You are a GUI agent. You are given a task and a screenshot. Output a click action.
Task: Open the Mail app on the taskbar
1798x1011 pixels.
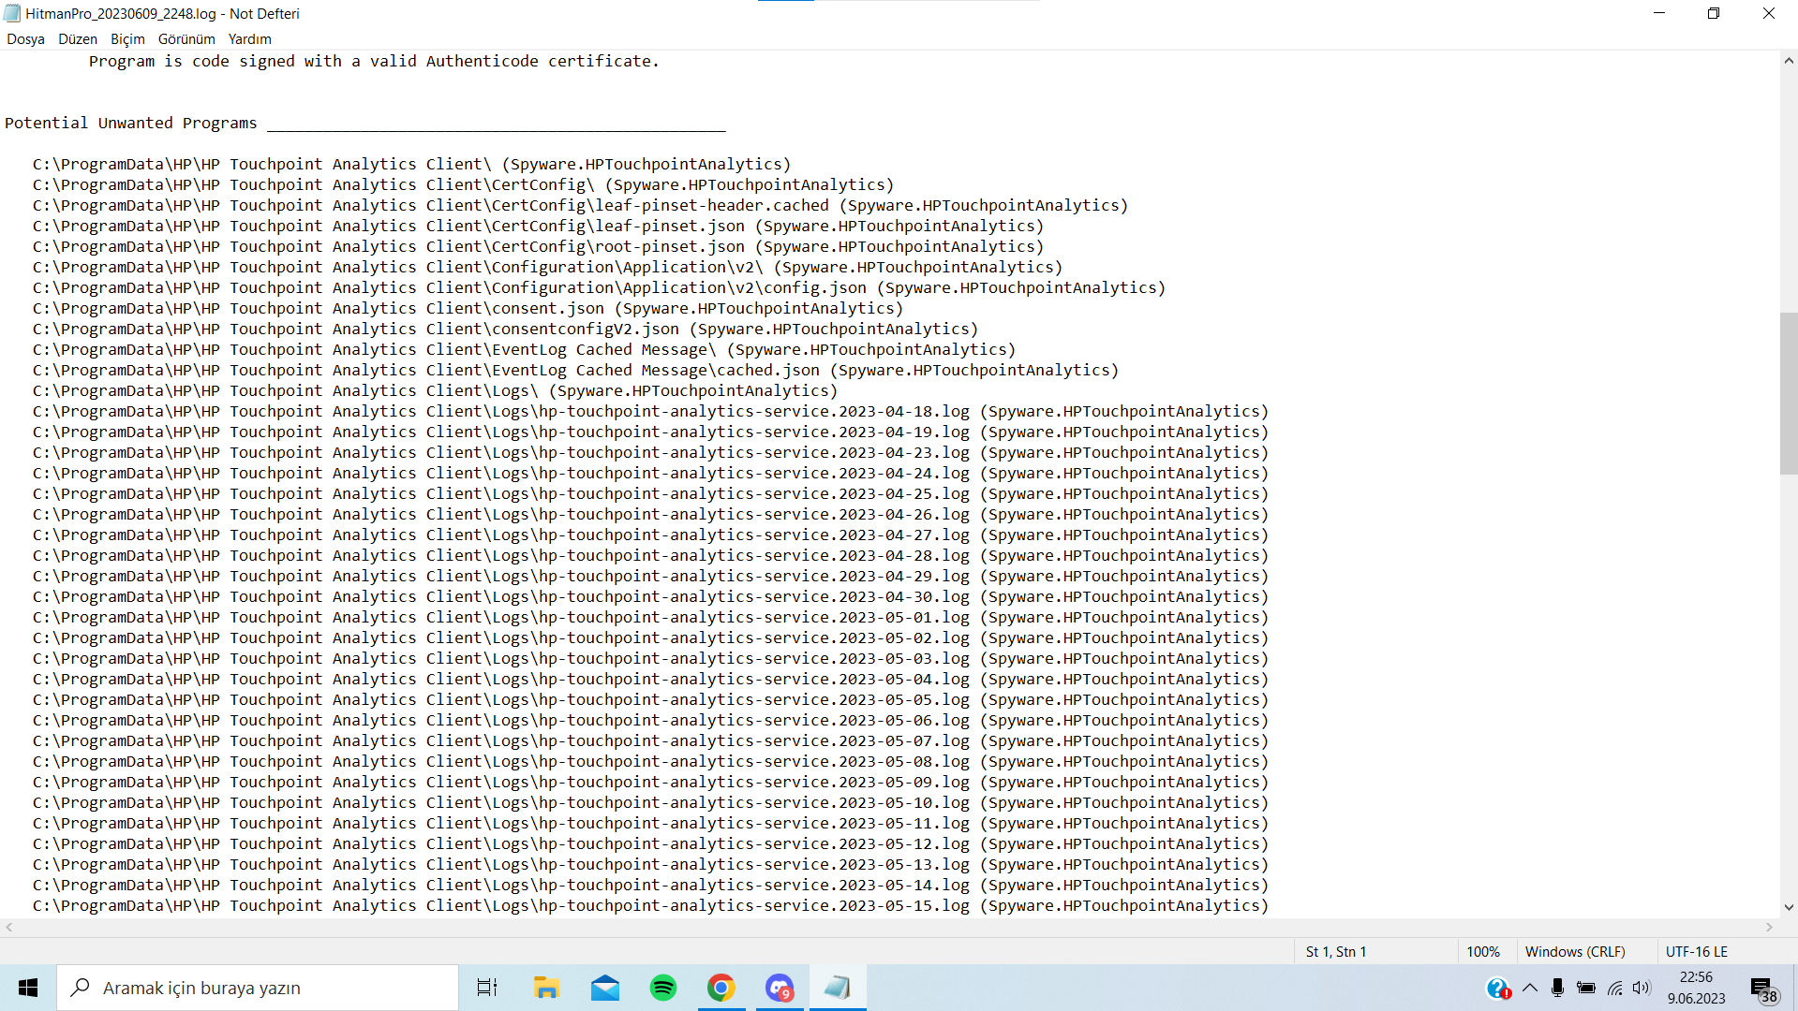point(605,988)
